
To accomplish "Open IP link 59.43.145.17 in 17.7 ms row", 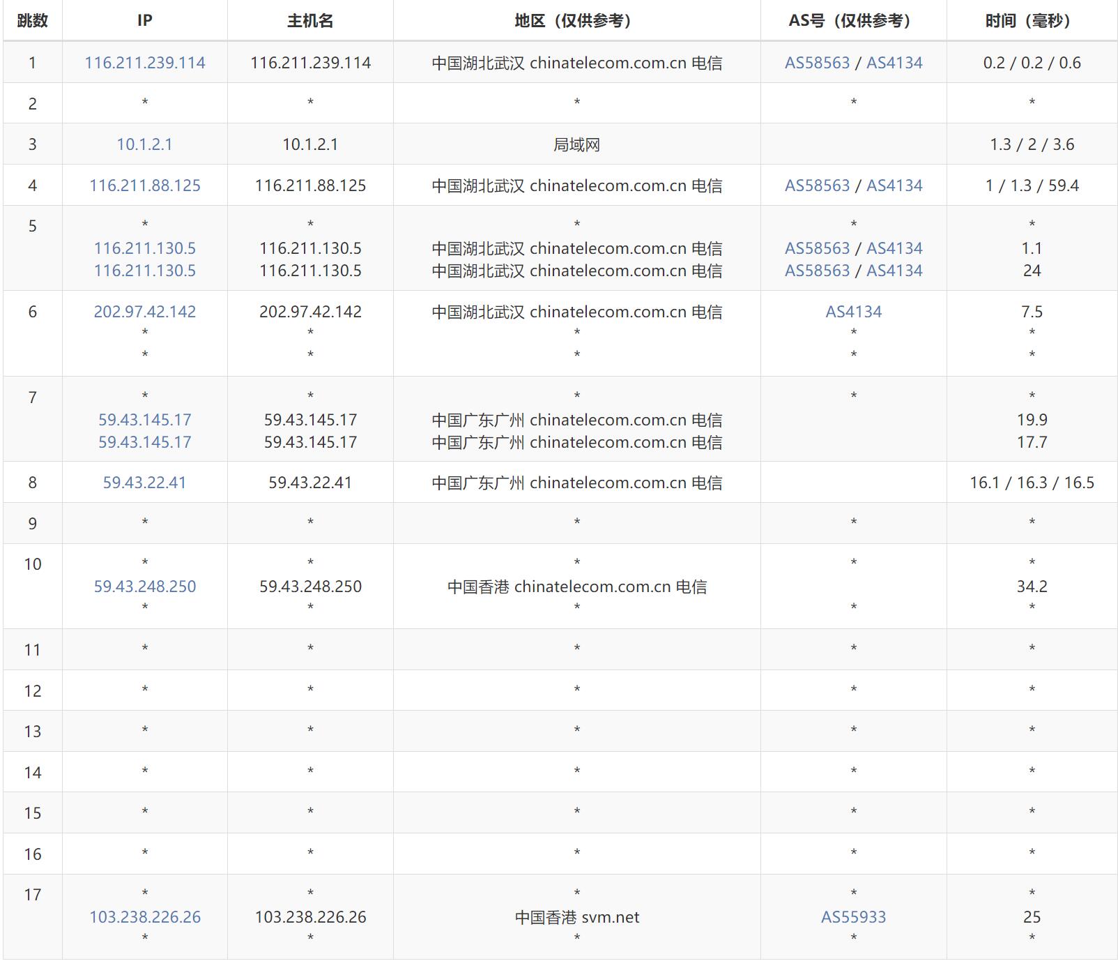I will [145, 442].
